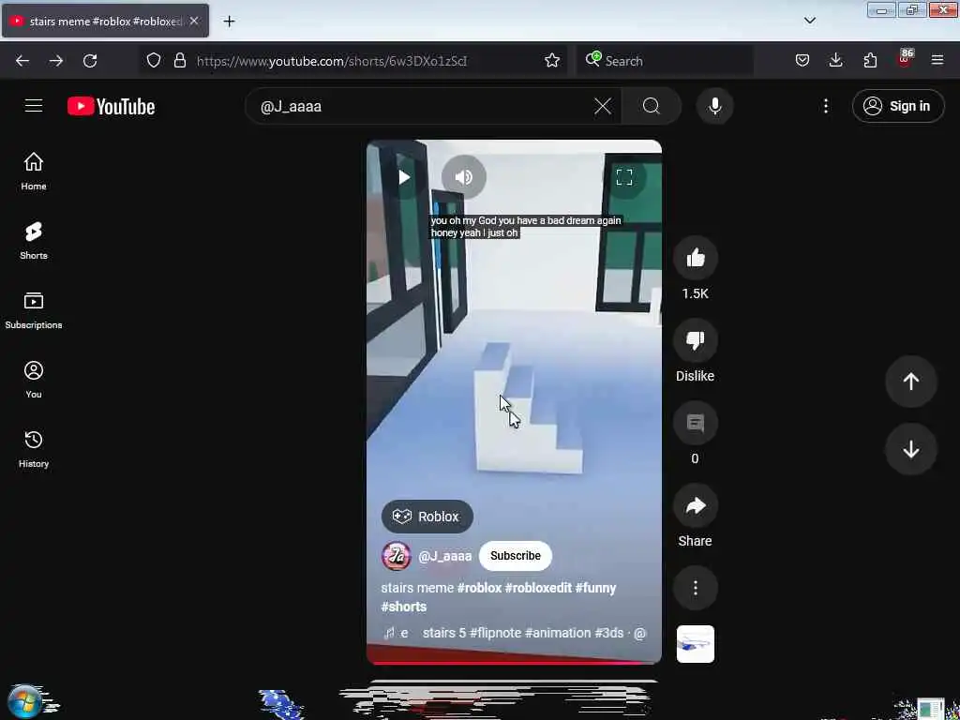This screenshot has height=720, width=960.
Task: Start voice search with the microphone
Action: tap(715, 107)
